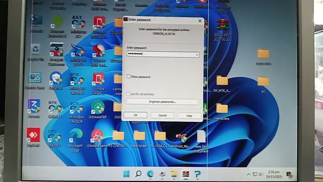Screen dimensions: 323x182
Task: Launch the UltimateSams shortcut
Action: coord(97,139)
